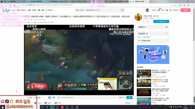Click the danmaku font style icon
The width and height of the screenshot is (195, 109).
(58, 98)
